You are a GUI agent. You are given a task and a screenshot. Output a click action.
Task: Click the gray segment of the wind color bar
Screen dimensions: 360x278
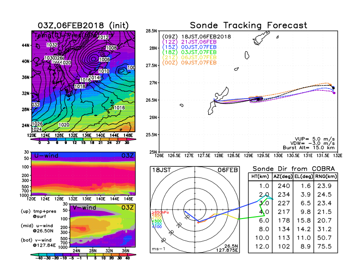tap(83, 254)
